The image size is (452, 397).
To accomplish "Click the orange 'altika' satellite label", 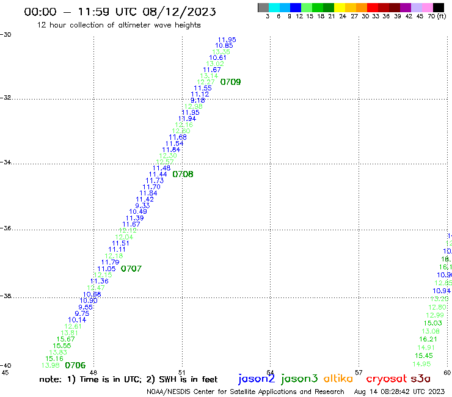I will (338, 378).
